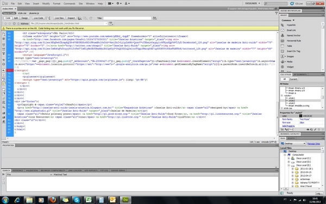Image resolution: width=326 pixels, height=204 pixels.
Task: Click the Preview in browser globe icon
Action: pos(80,18)
